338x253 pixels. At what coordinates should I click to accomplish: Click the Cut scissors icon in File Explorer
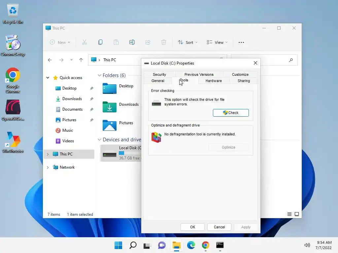(84, 42)
